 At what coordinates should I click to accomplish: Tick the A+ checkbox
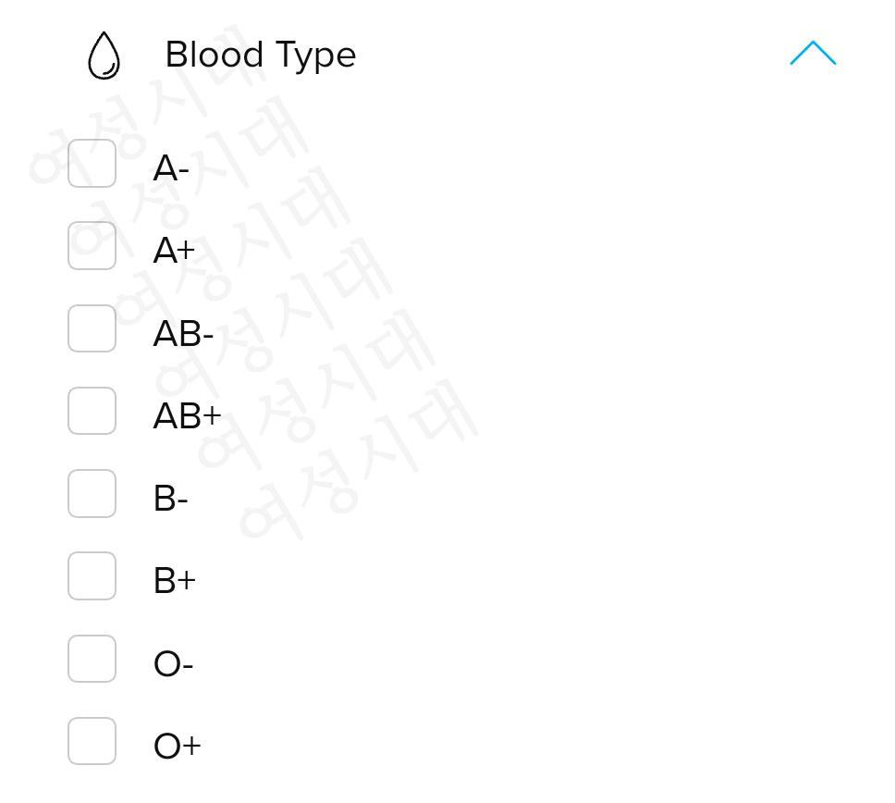click(x=92, y=246)
